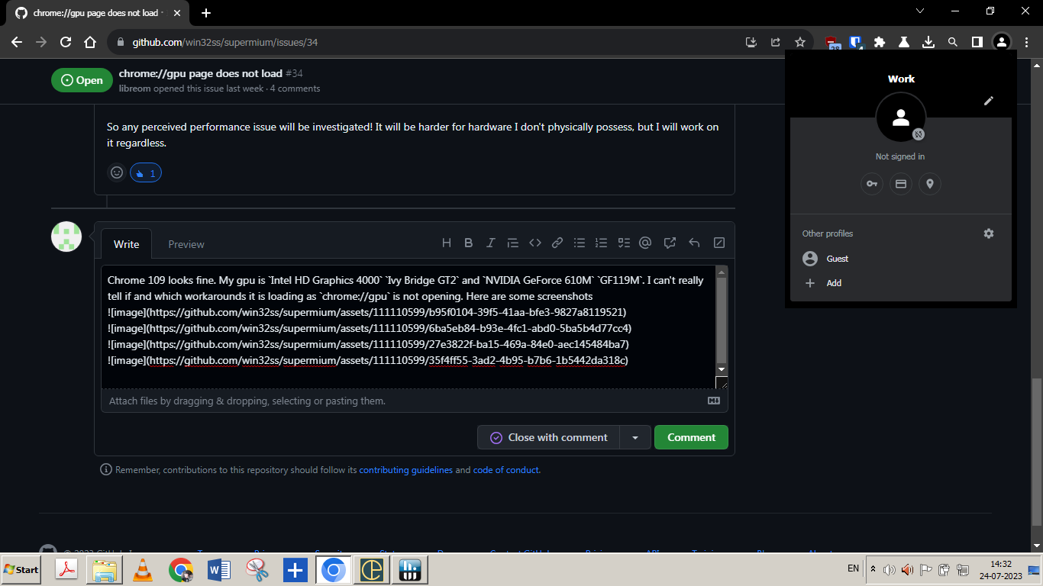Open addresses via the location pin icon
This screenshot has height=586, width=1043.
click(x=929, y=184)
